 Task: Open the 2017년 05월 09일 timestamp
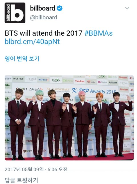[24, 169]
